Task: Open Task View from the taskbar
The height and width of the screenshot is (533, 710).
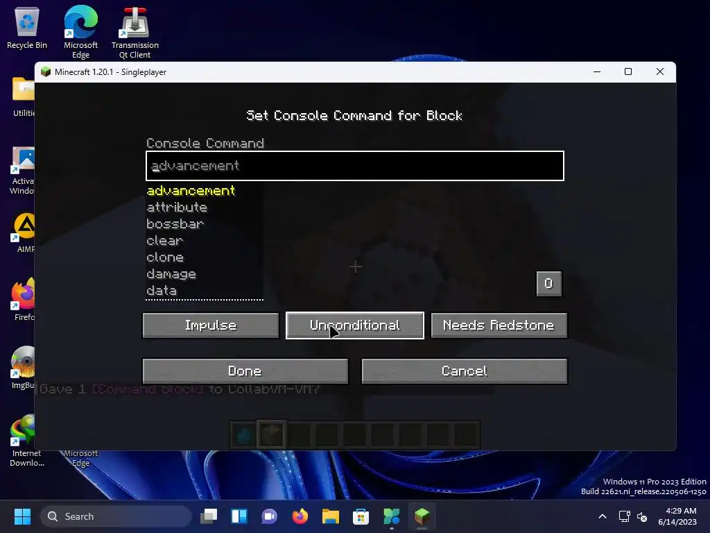Action: (209, 516)
